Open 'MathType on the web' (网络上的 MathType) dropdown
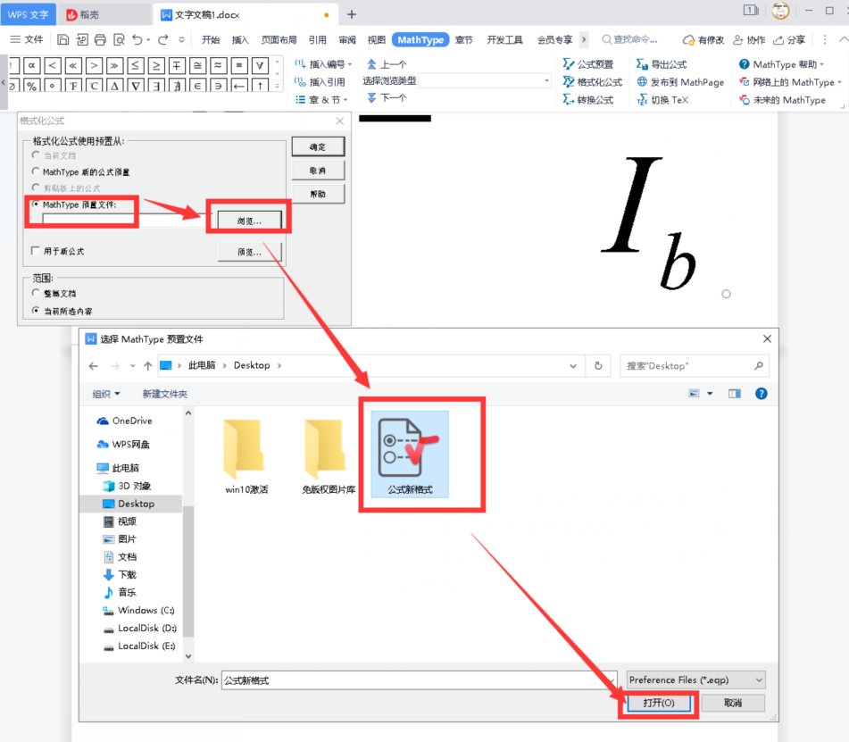 pyautogui.click(x=790, y=82)
